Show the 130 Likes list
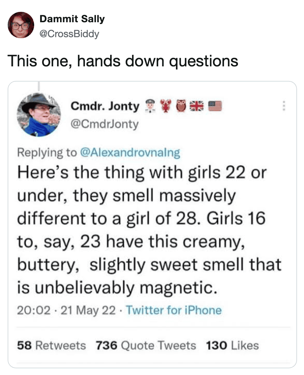 232,345
